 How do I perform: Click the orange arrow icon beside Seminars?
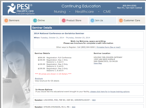(6, 20)
